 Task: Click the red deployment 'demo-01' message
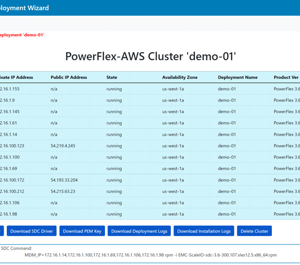click(x=22, y=35)
